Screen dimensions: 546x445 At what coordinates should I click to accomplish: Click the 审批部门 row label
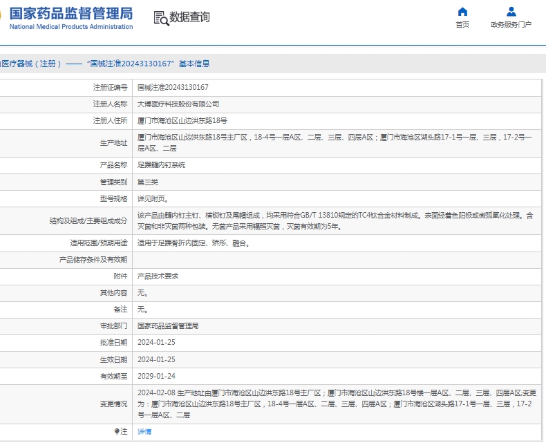point(113,326)
